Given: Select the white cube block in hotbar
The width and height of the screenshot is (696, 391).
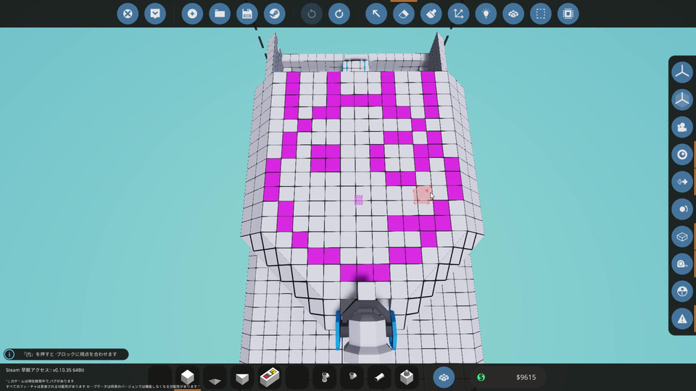Looking at the screenshot, I should point(187,377).
